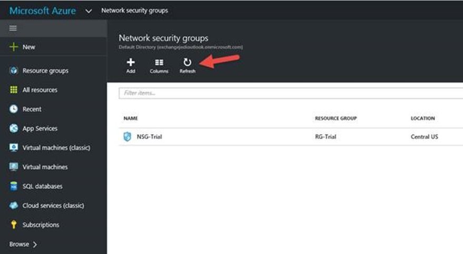Image resolution: width=463 pixels, height=254 pixels.
Task: Open Resource groups cube icon
Action: tap(13, 70)
